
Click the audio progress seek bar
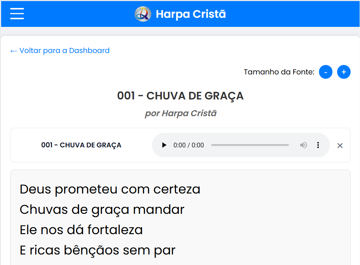(250, 145)
